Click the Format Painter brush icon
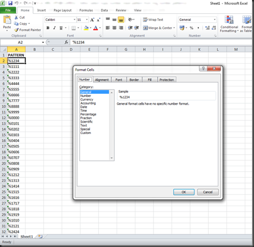 coord(16,30)
